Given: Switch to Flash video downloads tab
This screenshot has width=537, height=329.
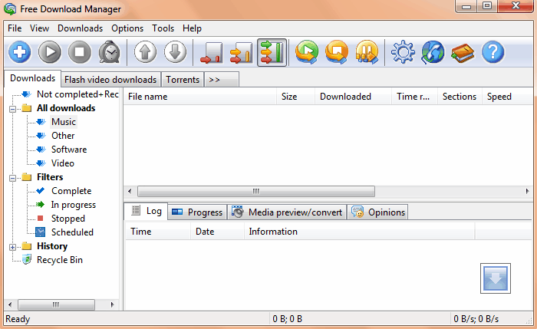Looking at the screenshot, I should [x=110, y=80].
